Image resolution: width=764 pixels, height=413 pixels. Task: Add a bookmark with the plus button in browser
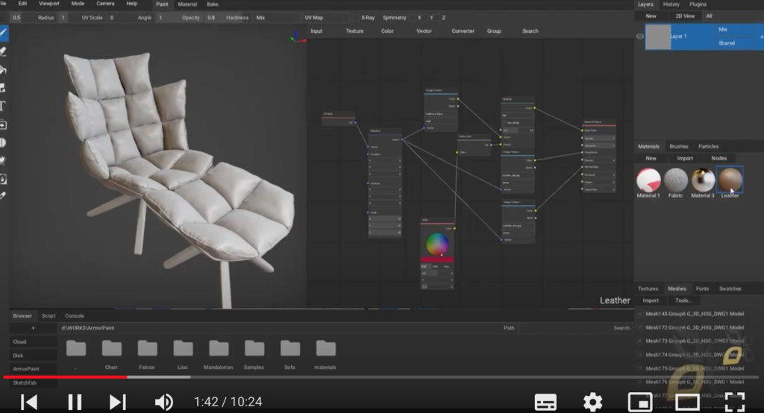[33, 328]
